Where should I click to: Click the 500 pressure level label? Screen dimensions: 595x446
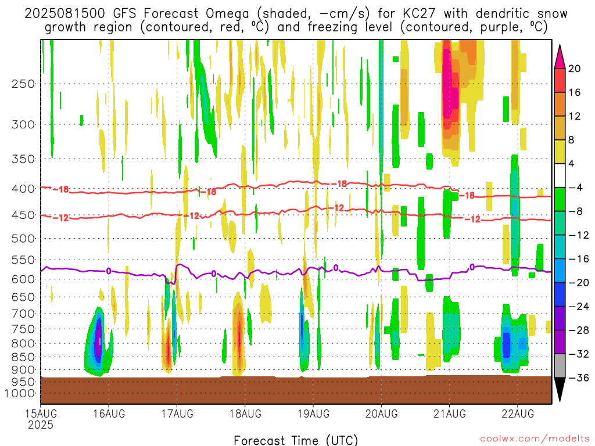[x=23, y=239]
